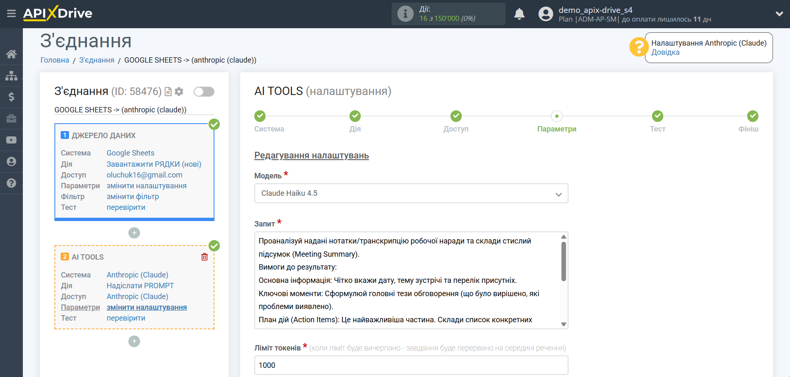The image size is (790, 377).
Task: Select the connections scheme icon in sidebar
Action: [11, 75]
